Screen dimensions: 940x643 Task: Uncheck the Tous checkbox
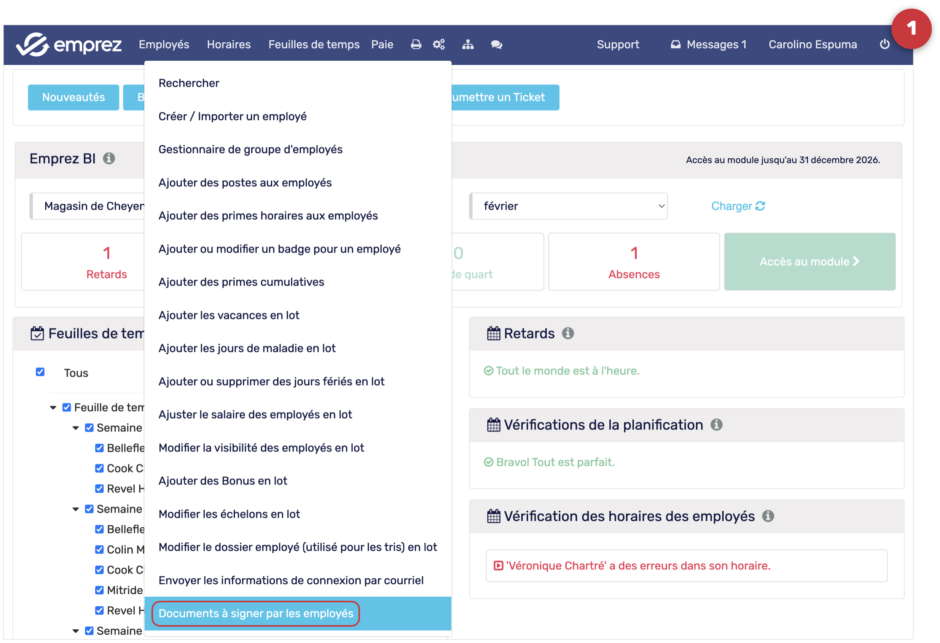[x=40, y=372]
